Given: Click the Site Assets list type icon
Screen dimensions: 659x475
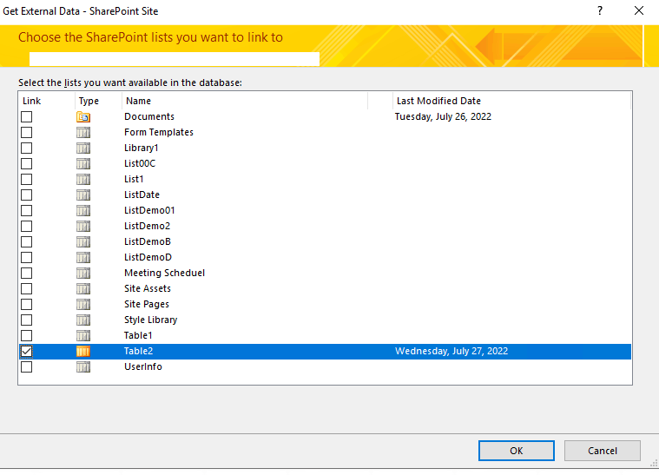Looking at the screenshot, I should tap(83, 289).
